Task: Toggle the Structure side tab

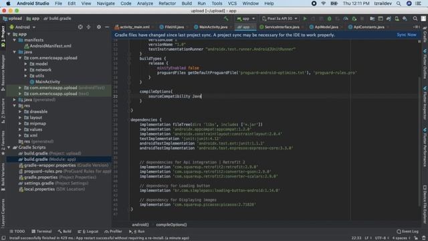Action: (3, 110)
